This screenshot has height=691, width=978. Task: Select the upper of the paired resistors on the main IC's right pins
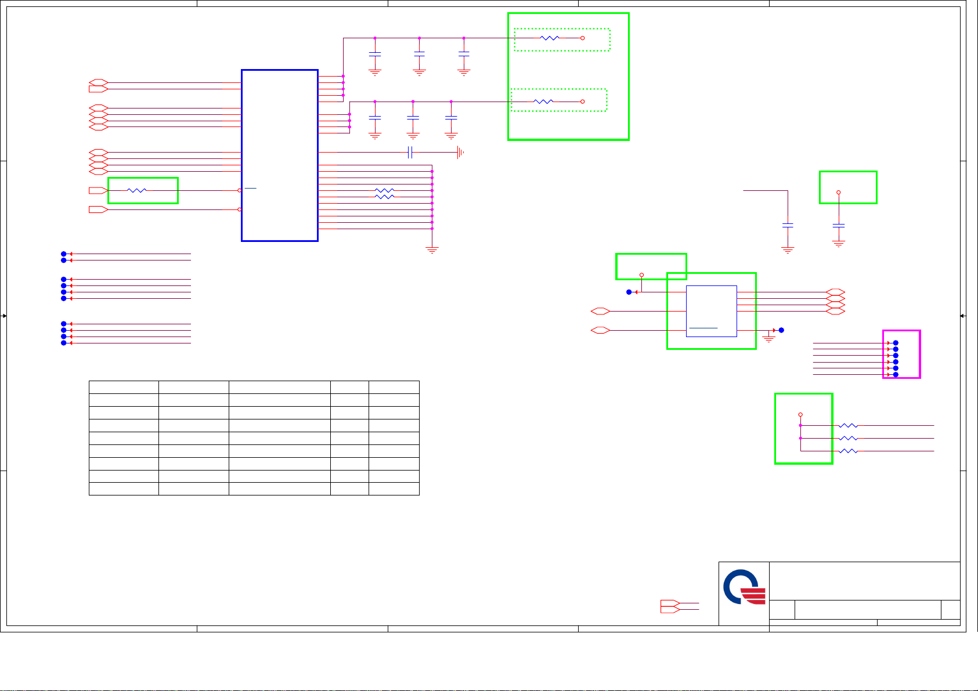(384, 190)
